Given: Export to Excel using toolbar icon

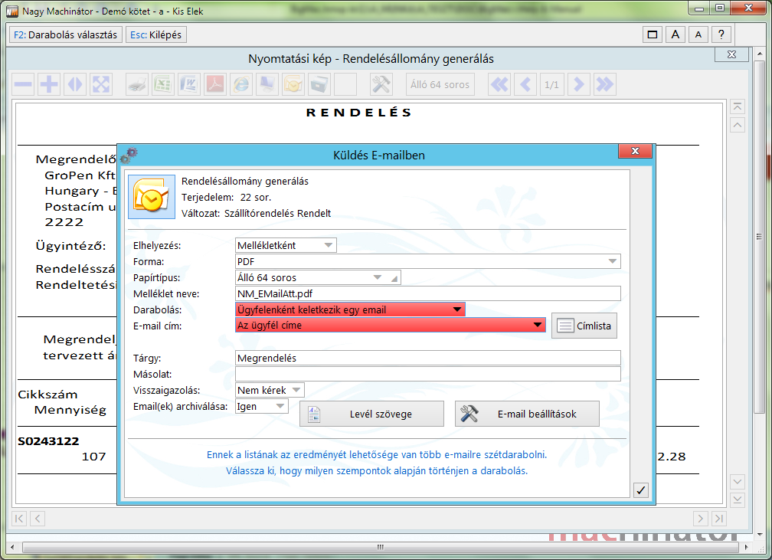Looking at the screenshot, I should [163, 84].
